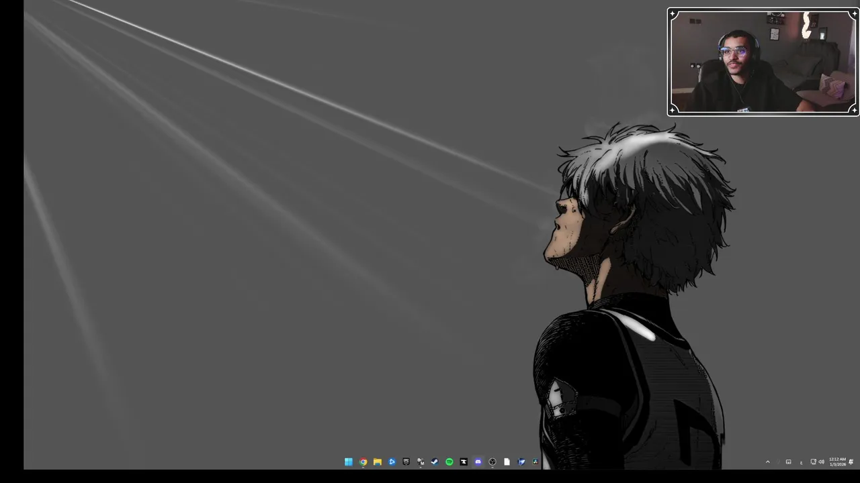Open the white document icon app
The height and width of the screenshot is (483, 860).
click(x=507, y=462)
